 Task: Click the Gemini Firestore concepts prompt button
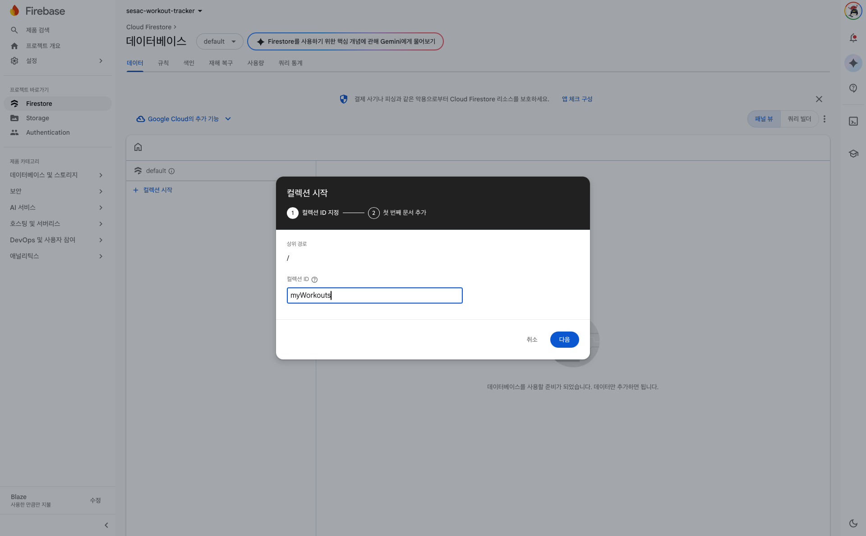coord(345,41)
